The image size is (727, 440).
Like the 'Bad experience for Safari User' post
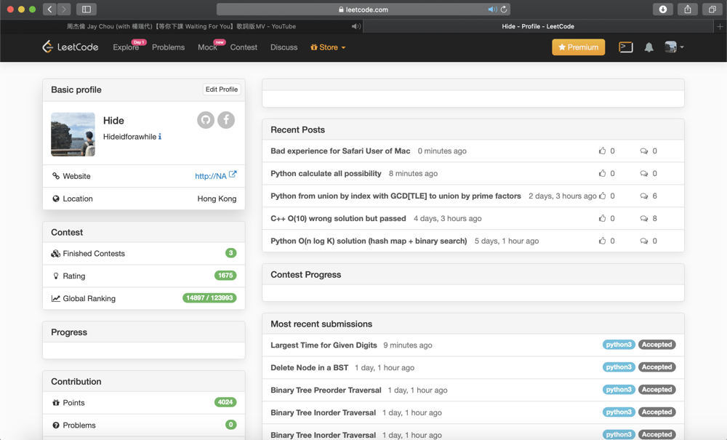click(x=602, y=151)
